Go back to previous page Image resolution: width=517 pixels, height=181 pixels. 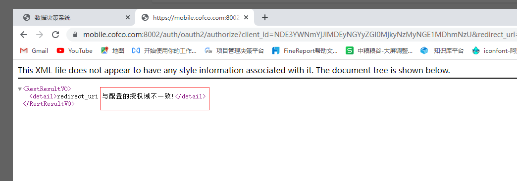click(x=24, y=35)
